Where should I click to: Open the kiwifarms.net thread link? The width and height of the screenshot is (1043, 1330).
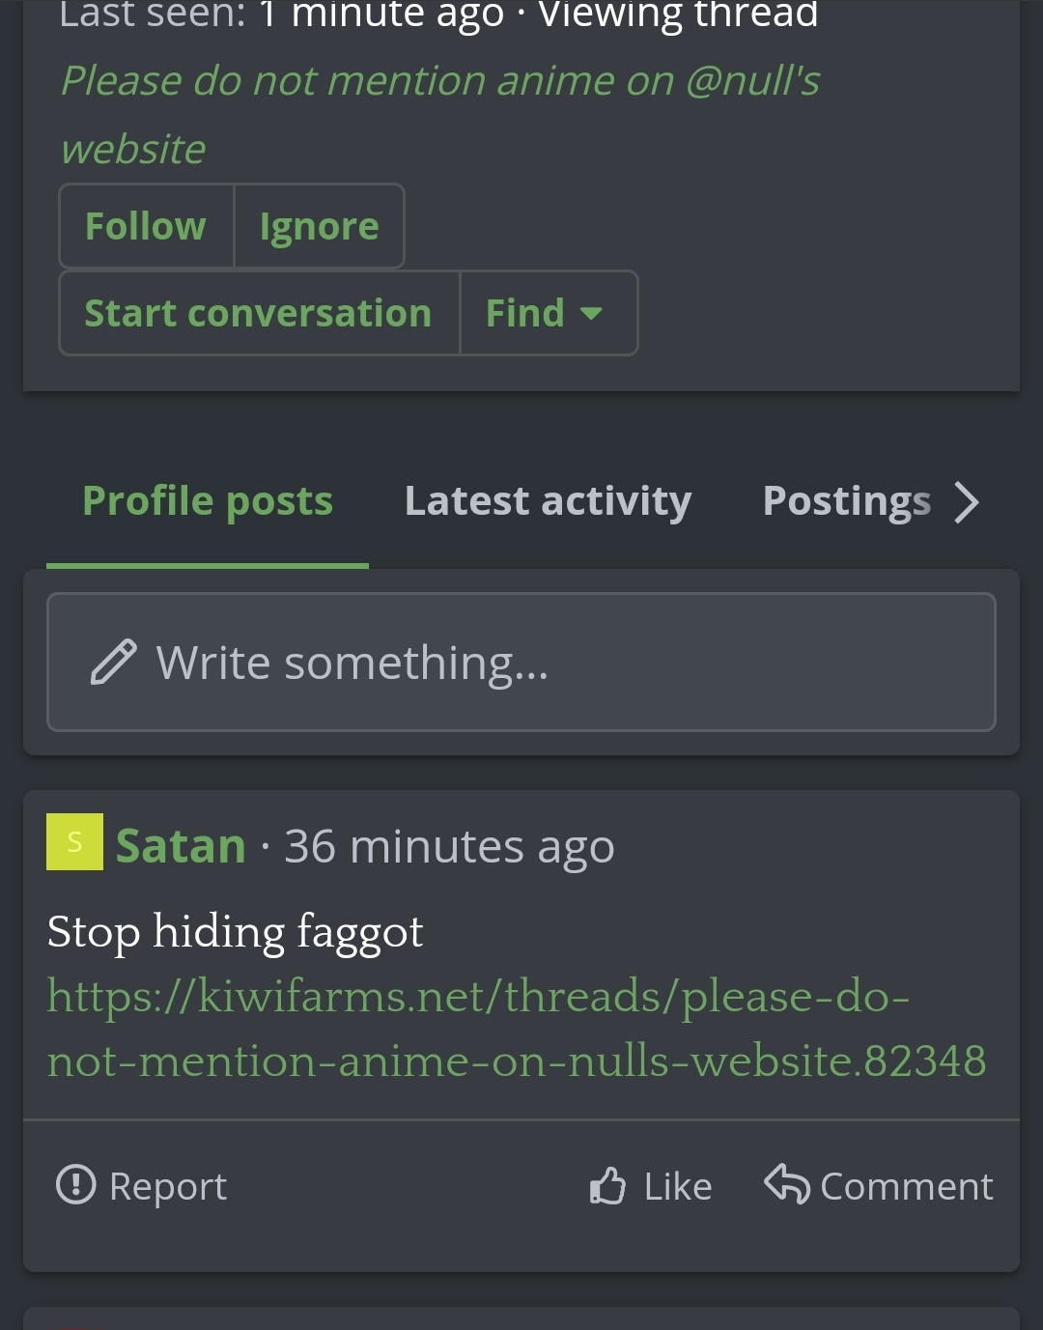click(x=517, y=1029)
